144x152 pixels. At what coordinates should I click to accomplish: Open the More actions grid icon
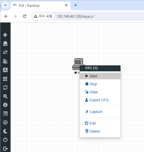coord(5,79)
